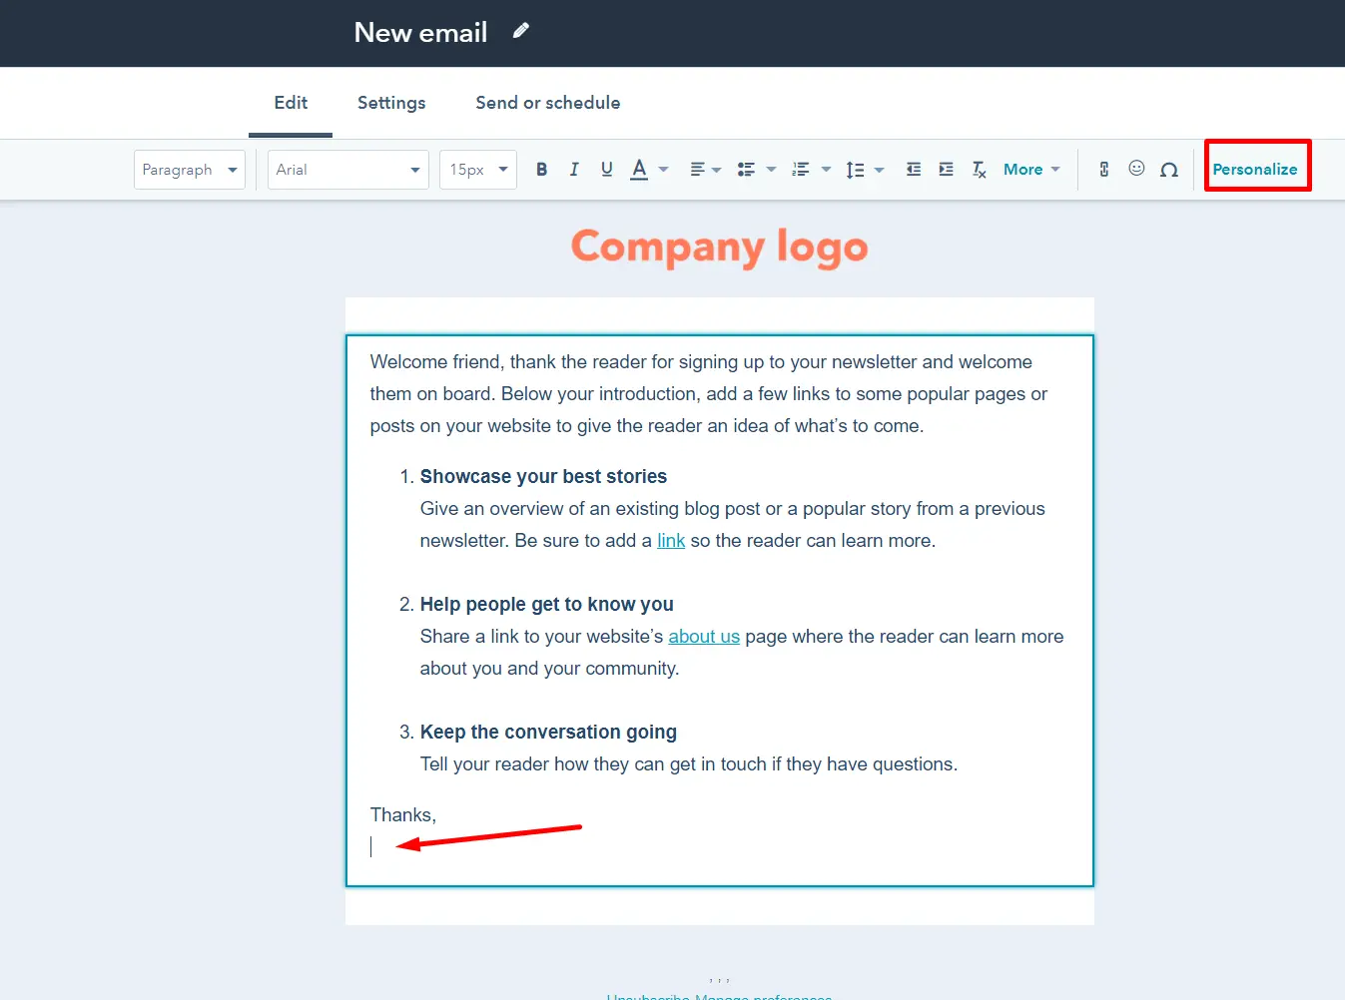Apply a bulleted list
1345x1000 pixels.
[x=747, y=169]
